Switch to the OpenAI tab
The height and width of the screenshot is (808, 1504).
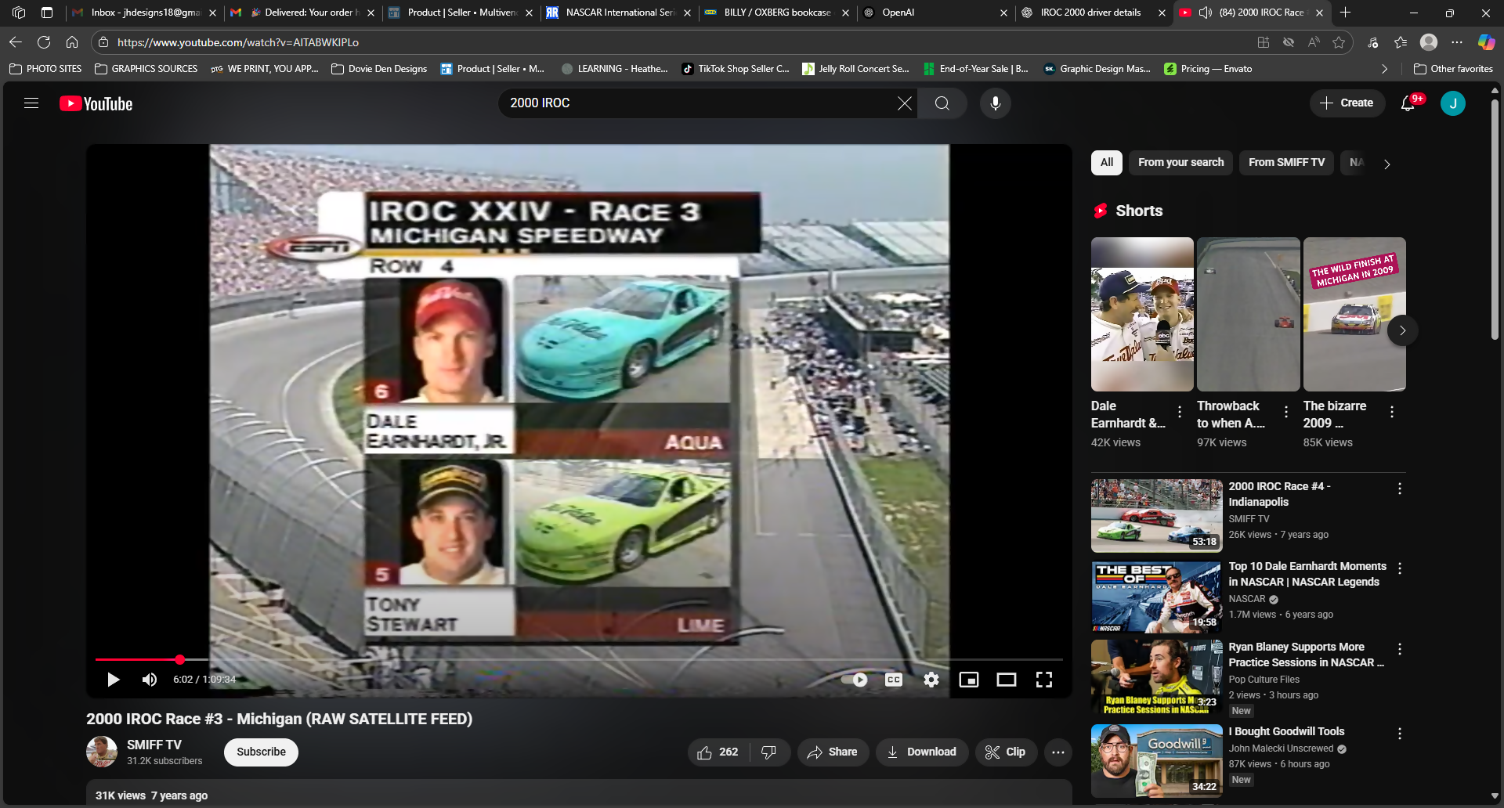pos(936,13)
